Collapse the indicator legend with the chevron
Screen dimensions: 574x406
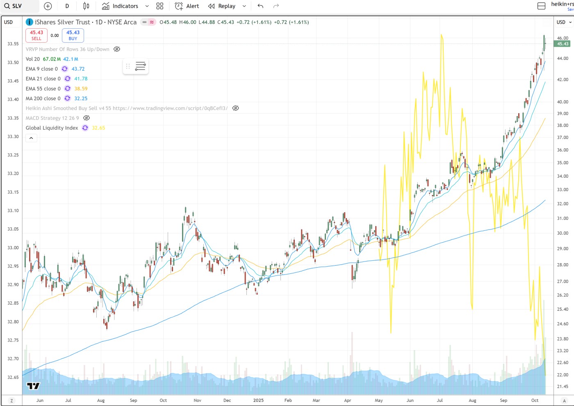coord(31,138)
